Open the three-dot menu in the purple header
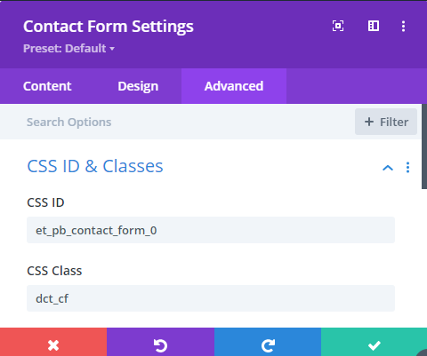This screenshot has height=356, width=427. pos(403,26)
